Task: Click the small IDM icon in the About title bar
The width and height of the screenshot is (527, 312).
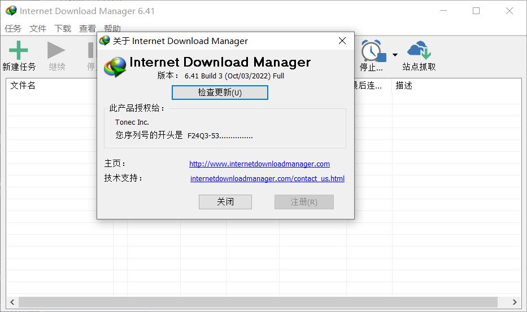Action: 104,41
